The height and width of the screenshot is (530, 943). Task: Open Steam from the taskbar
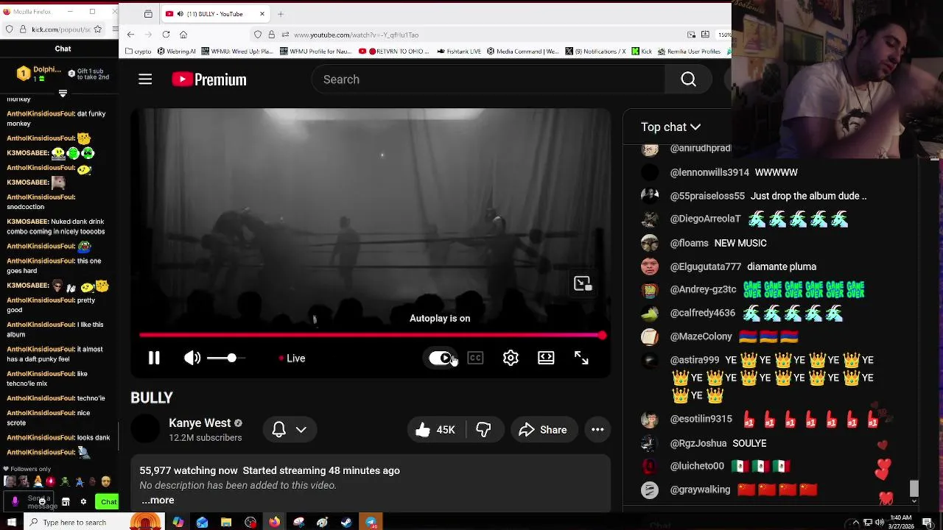coord(346,523)
